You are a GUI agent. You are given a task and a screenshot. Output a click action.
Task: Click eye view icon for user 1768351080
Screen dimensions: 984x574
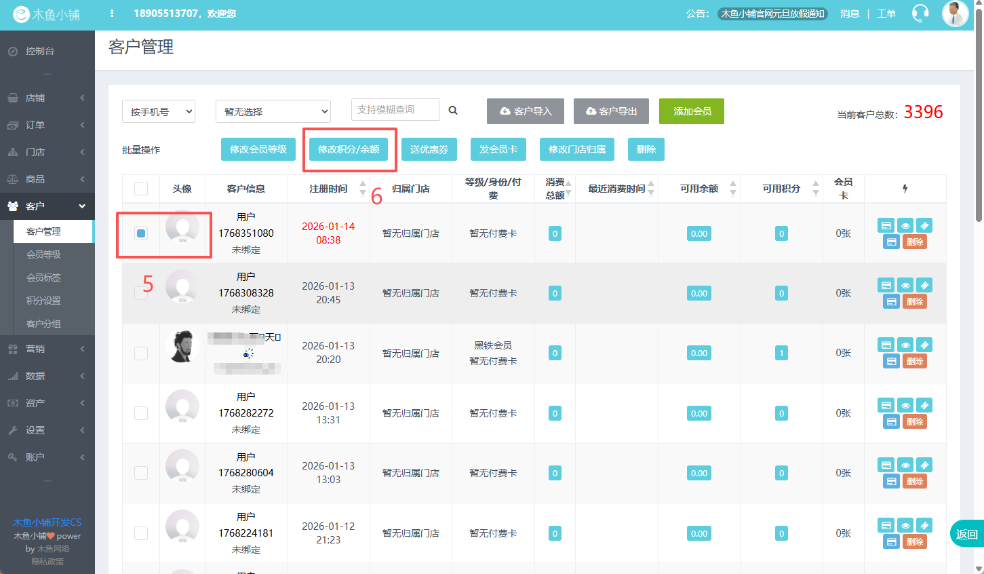pos(905,226)
